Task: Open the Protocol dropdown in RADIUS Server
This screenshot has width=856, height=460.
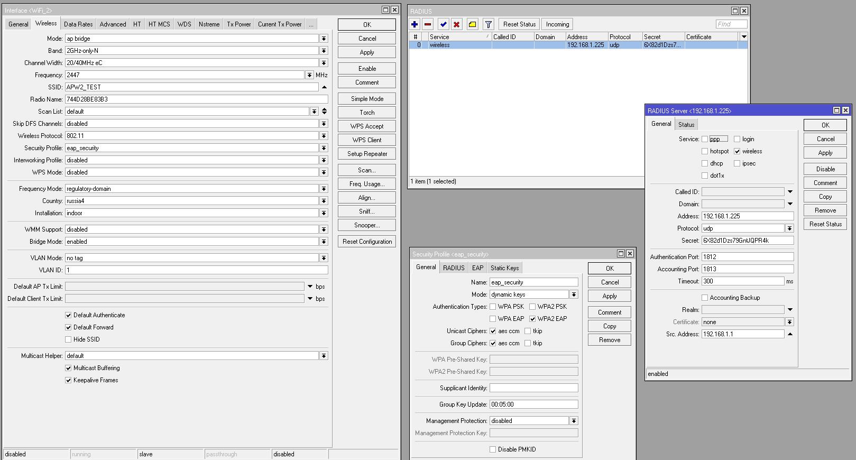Action: (x=789, y=228)
